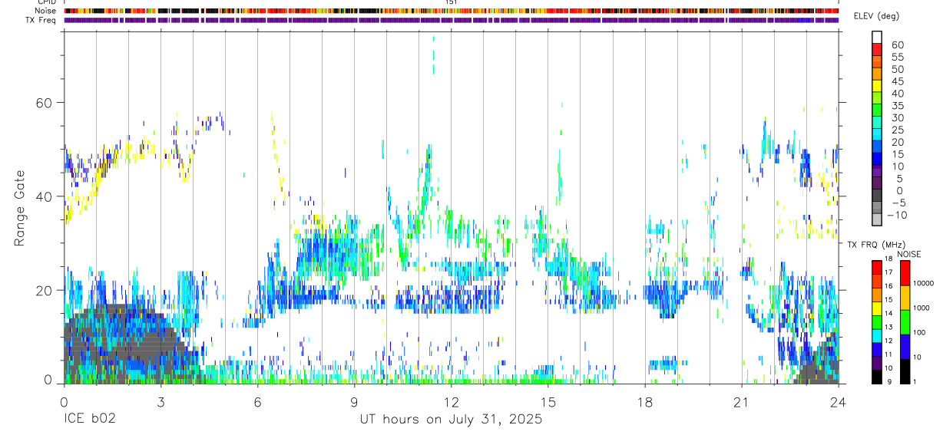Click the 50 label on the ELEV scale

[x=897, y=68]
